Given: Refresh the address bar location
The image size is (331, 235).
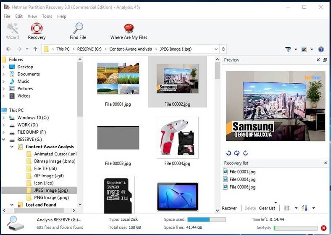Looking at the screenshot, I should (223, 49).
